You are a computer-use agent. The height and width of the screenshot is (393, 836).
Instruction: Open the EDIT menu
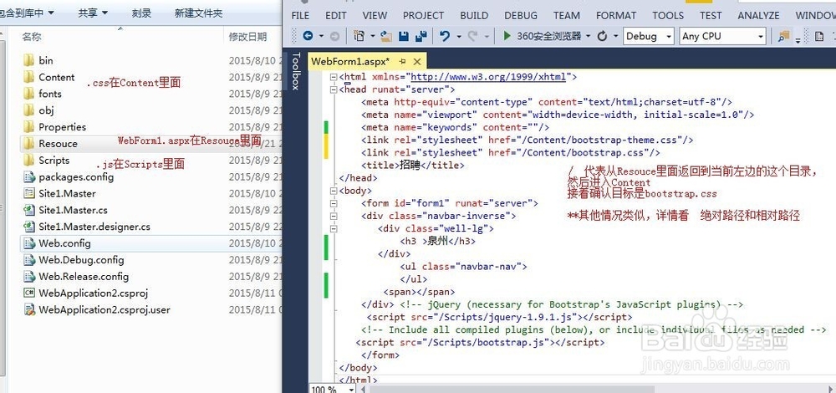coord(336,15)
